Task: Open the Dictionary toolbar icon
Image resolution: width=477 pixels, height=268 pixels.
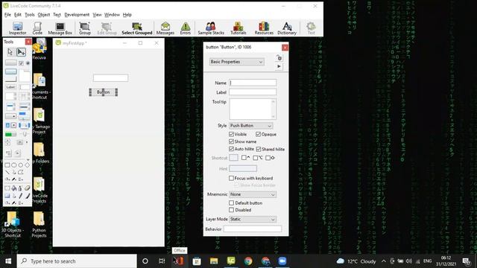Action: [287, 28]
